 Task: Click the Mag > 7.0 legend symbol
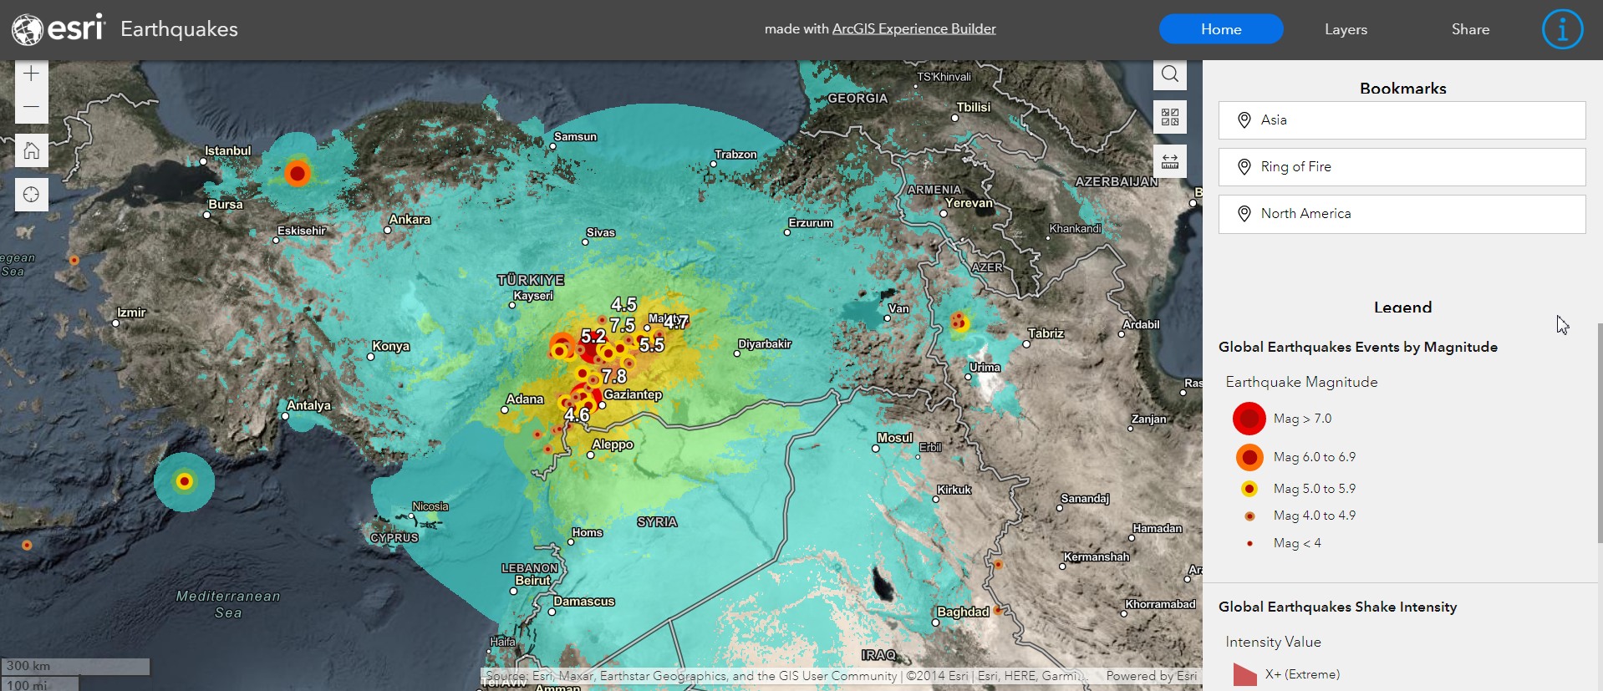pos(1249,419)
